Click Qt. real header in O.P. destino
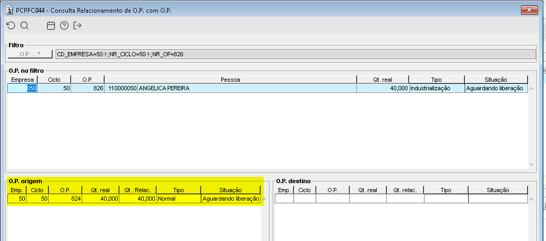546x241 pixels. click(368, 190)
